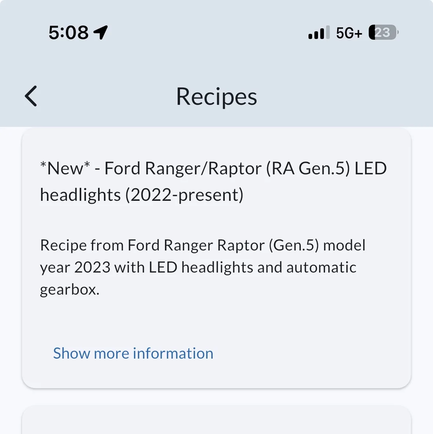Click the "year 2023 with LED headlights" description line
Screen dimensions: 433x434
[198, 268]
